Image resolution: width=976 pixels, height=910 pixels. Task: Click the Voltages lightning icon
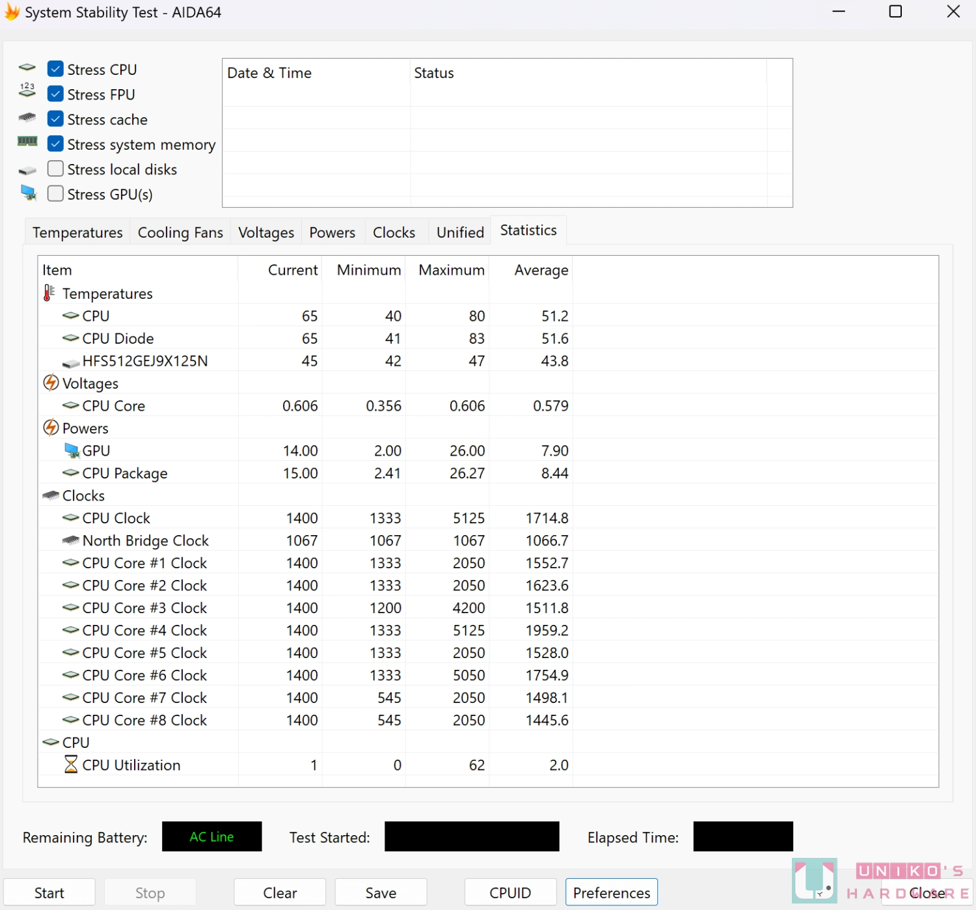pyautogui.click(x=51, y=383)
